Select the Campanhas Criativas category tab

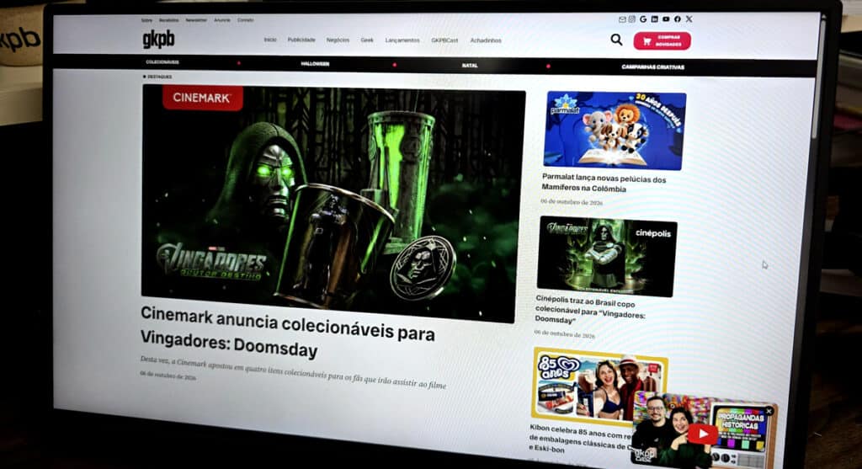652,67
